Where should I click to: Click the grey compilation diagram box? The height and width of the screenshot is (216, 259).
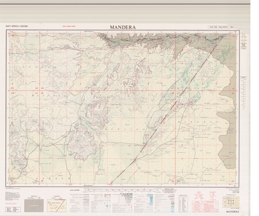(x=34, y=206)
